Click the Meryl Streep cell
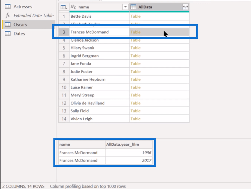 (x=99, y=95)
